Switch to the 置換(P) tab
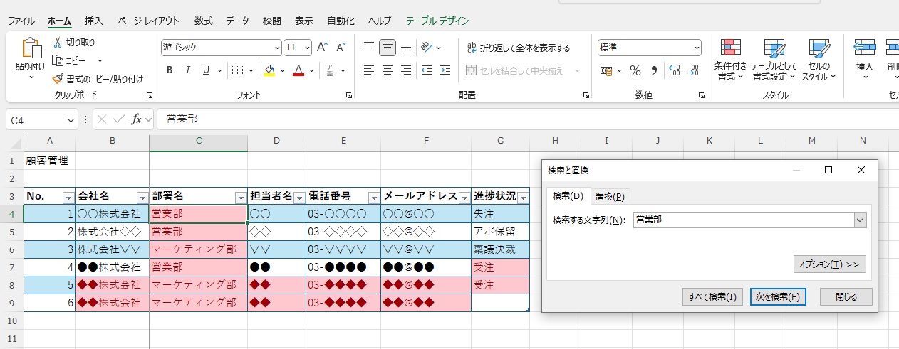The width and height of the screenshot is (899, 349). coord(609,196)
